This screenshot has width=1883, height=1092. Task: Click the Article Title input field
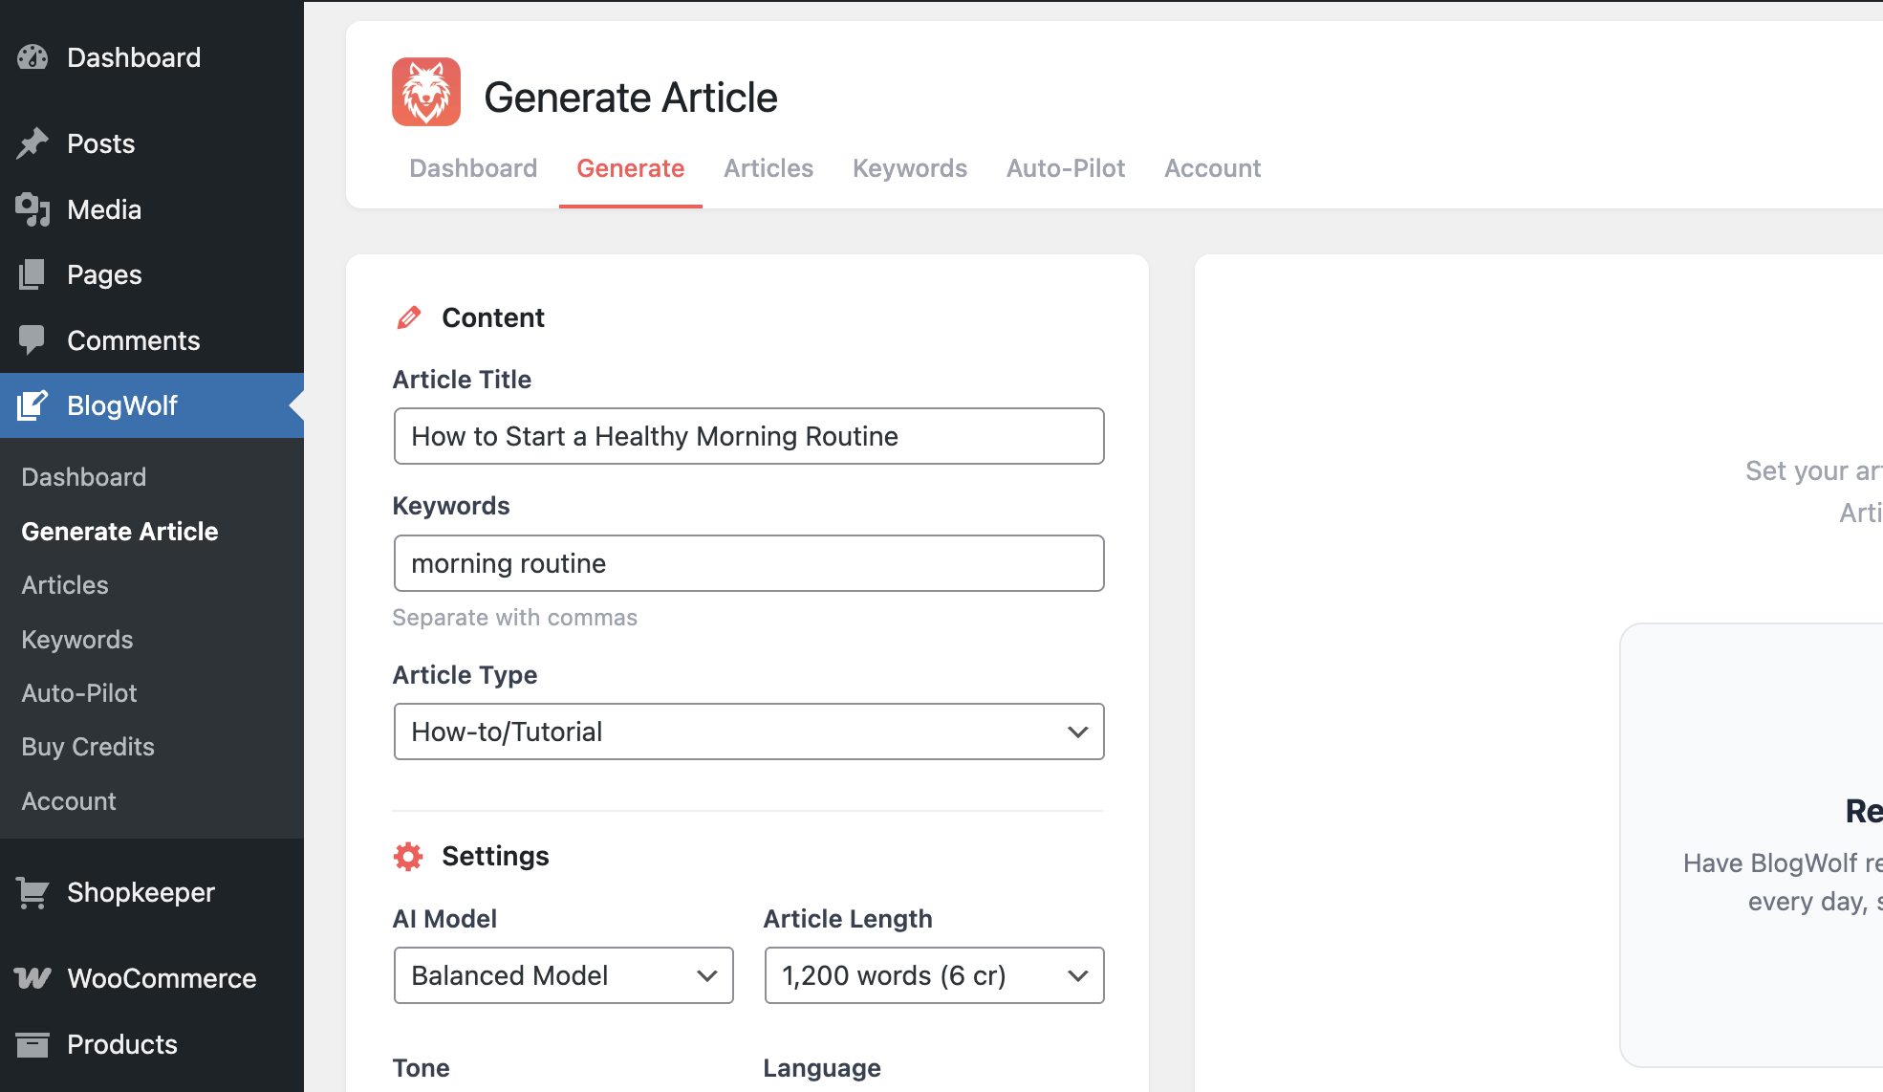pos(748,436)
